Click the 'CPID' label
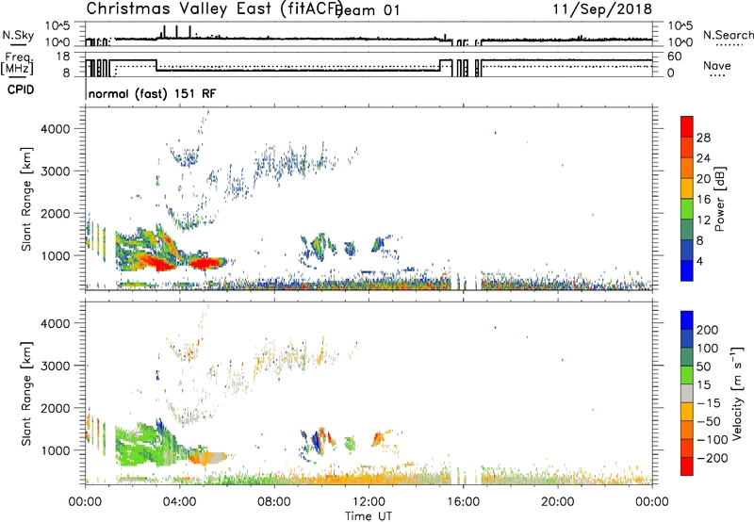 [21, 90]
